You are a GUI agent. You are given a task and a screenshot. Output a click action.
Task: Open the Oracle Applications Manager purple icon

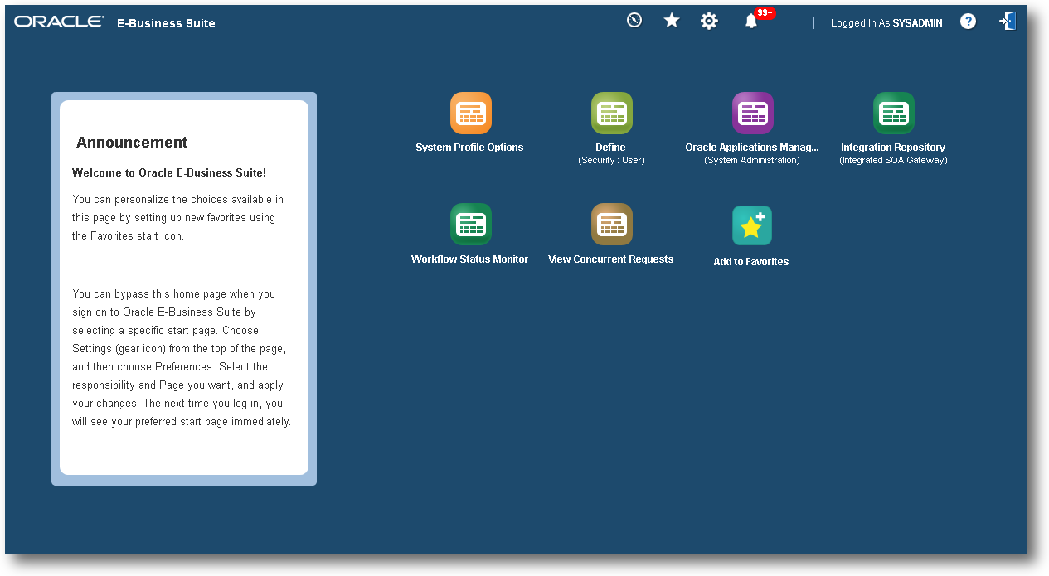pyautogui.click(x=752, y=113)
